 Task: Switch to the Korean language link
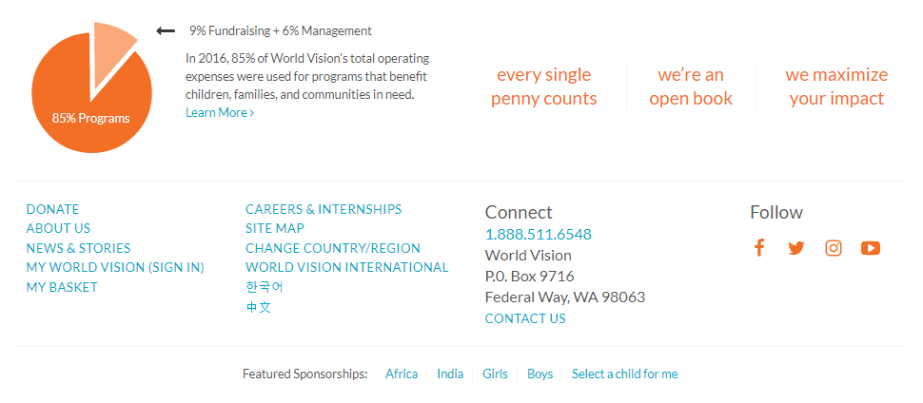pos(265,287)
